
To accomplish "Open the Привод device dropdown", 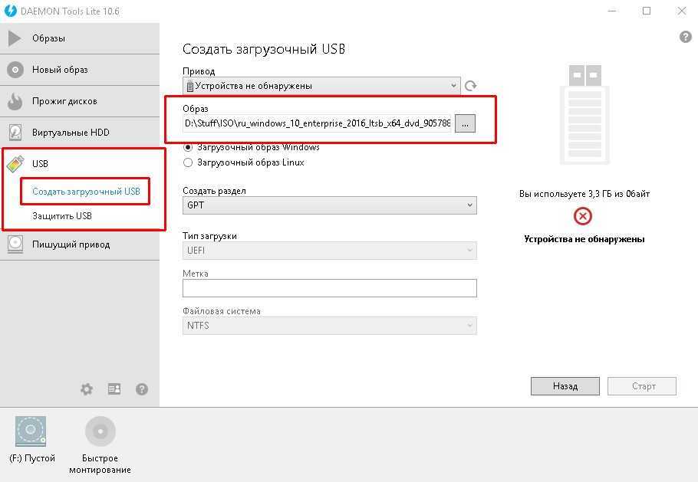I will [321, 85].
